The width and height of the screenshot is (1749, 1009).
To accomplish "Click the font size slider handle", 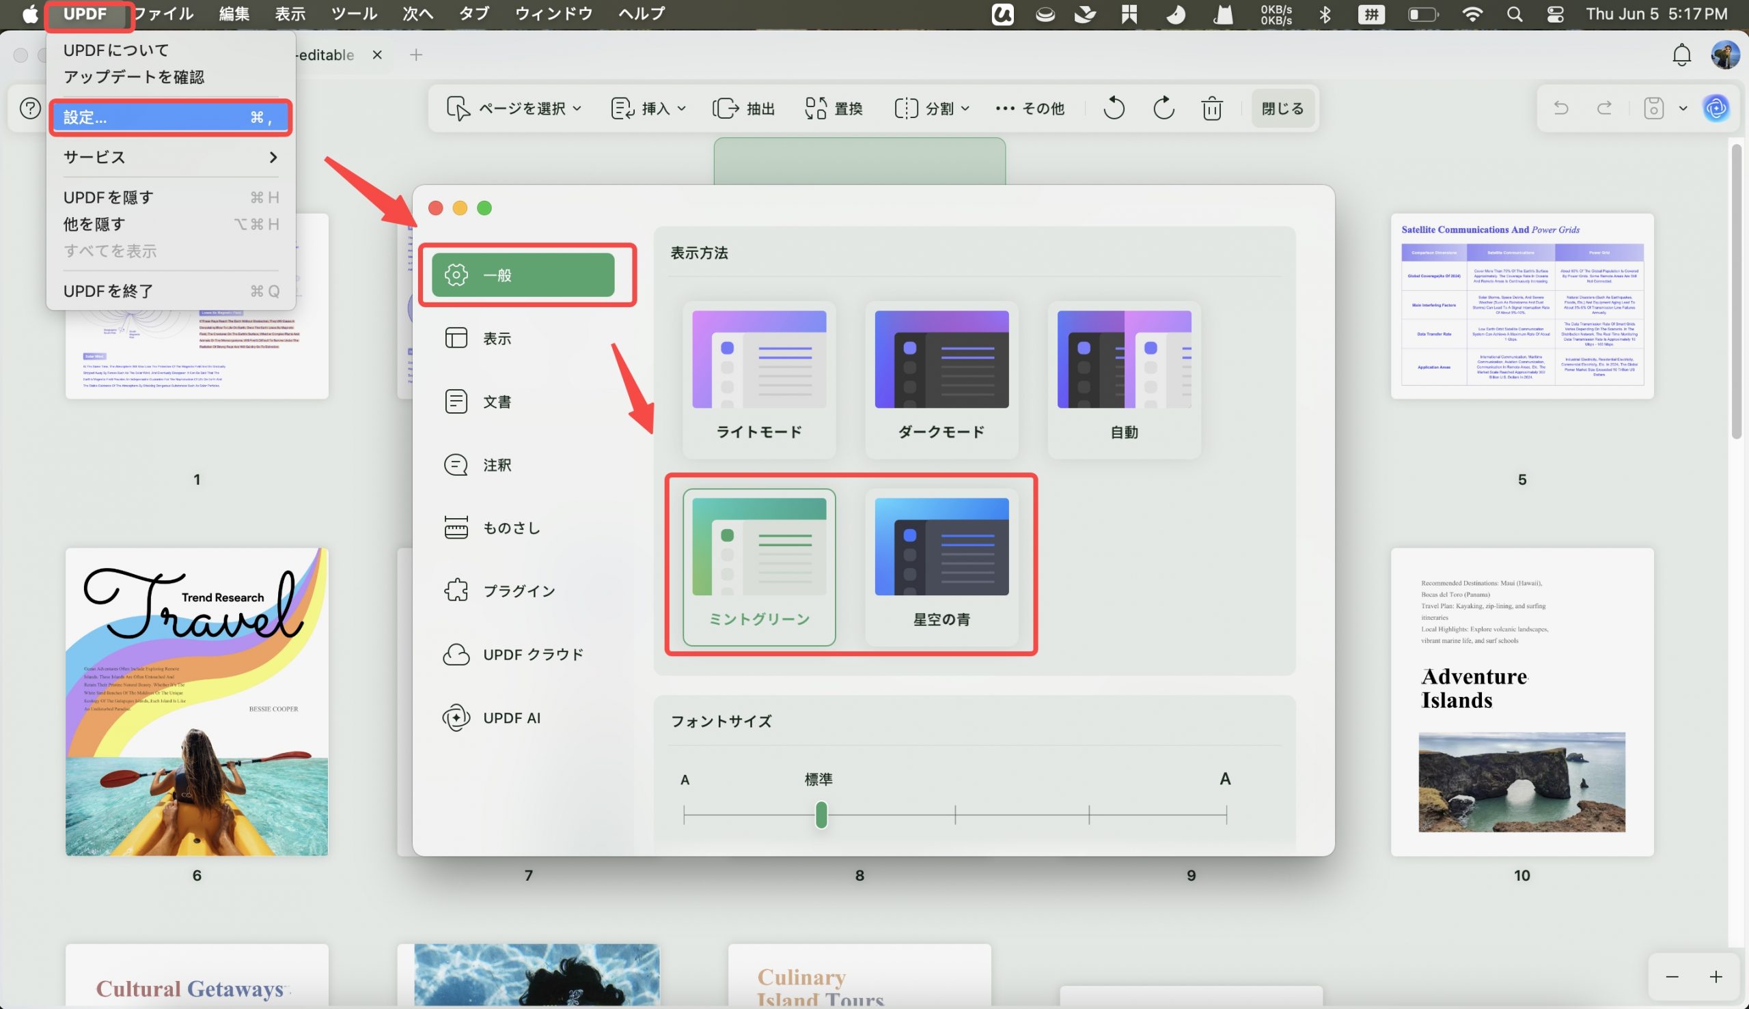I will [x=821, y=815].
